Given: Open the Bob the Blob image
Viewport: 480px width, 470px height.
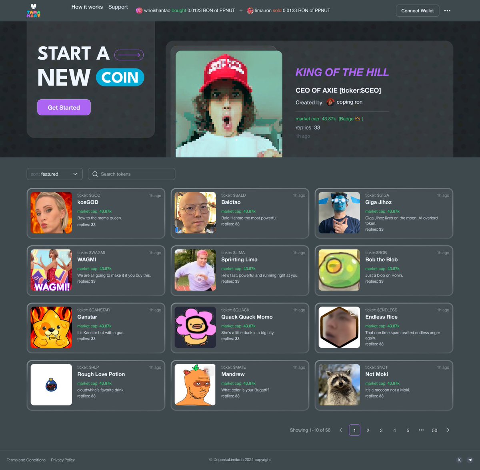Looking at the screenshot, I should (x=339, y=270).
